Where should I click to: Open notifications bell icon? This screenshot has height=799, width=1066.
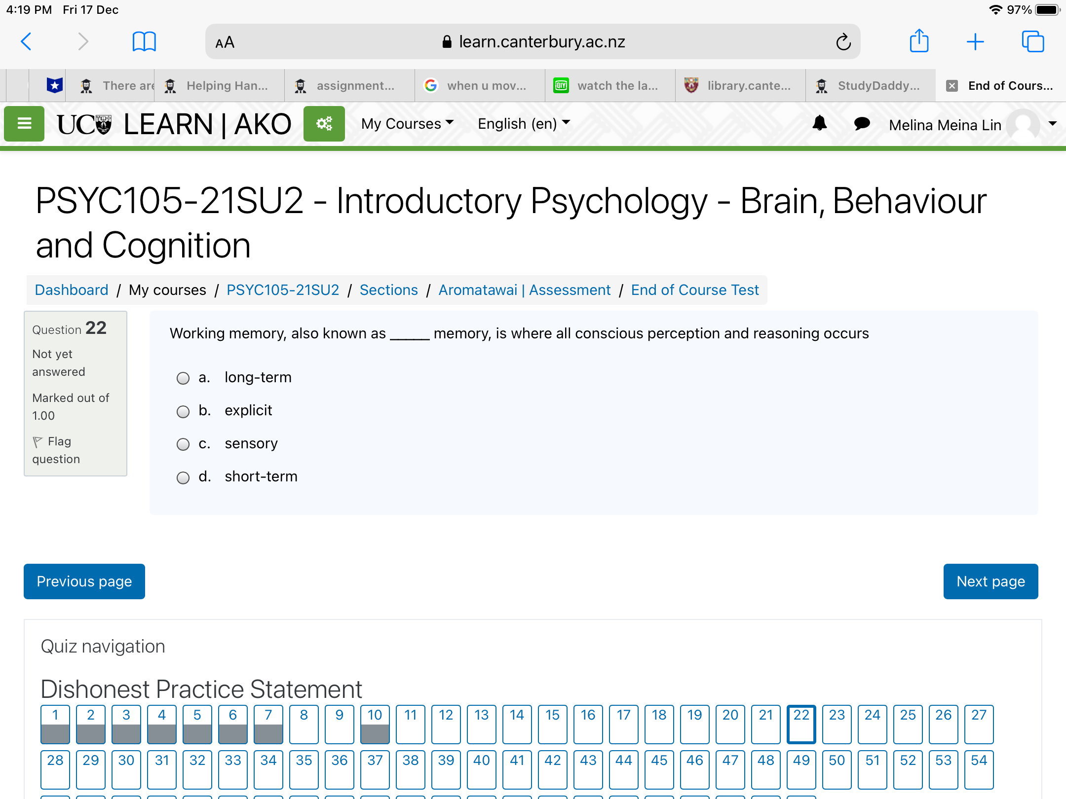click(x=820, y=123)
